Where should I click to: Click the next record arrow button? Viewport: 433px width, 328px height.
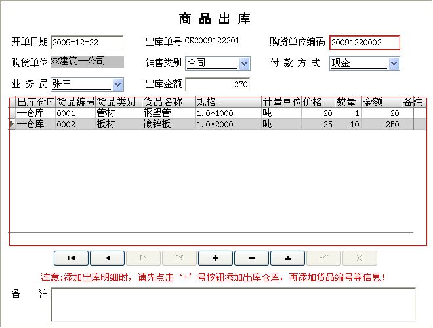(x=142, y=258)
